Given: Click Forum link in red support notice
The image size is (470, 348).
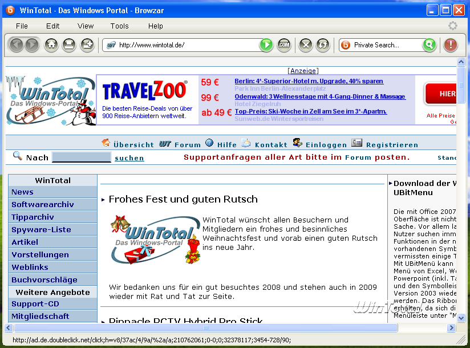Looking at the screenshot, I should [358, 157].
